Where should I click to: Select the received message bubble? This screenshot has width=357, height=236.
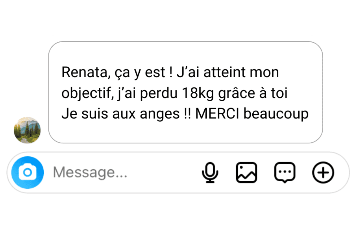coord(185,92)
